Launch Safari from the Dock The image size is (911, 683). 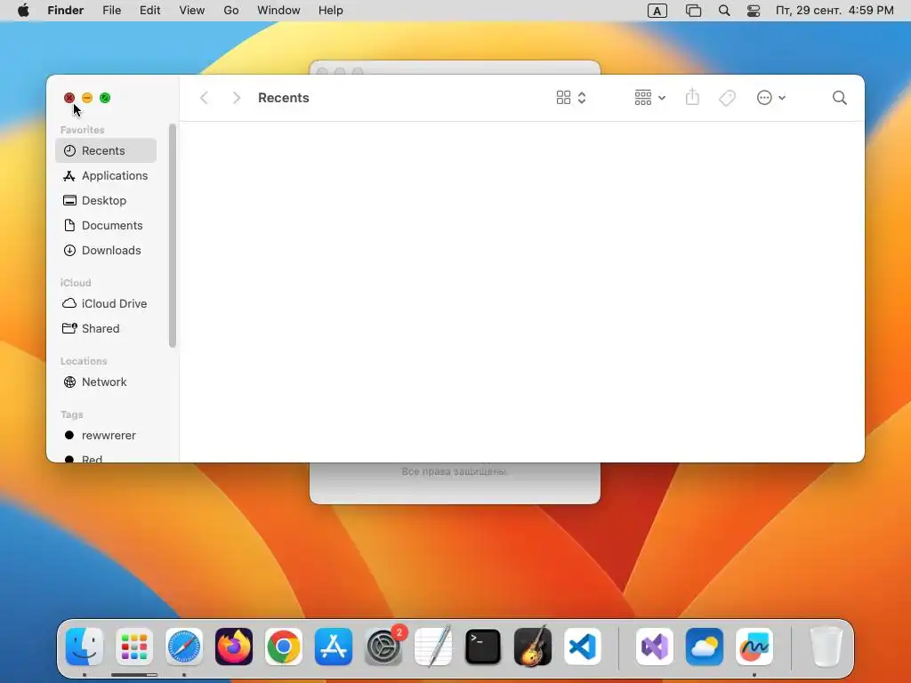pyautogui.click(x=184, y=647)
